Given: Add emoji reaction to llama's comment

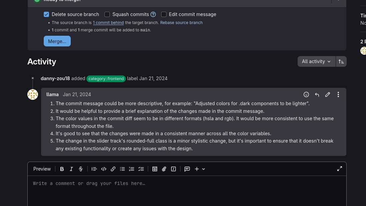Looking at the screenshot, I should tap(306, 94).
